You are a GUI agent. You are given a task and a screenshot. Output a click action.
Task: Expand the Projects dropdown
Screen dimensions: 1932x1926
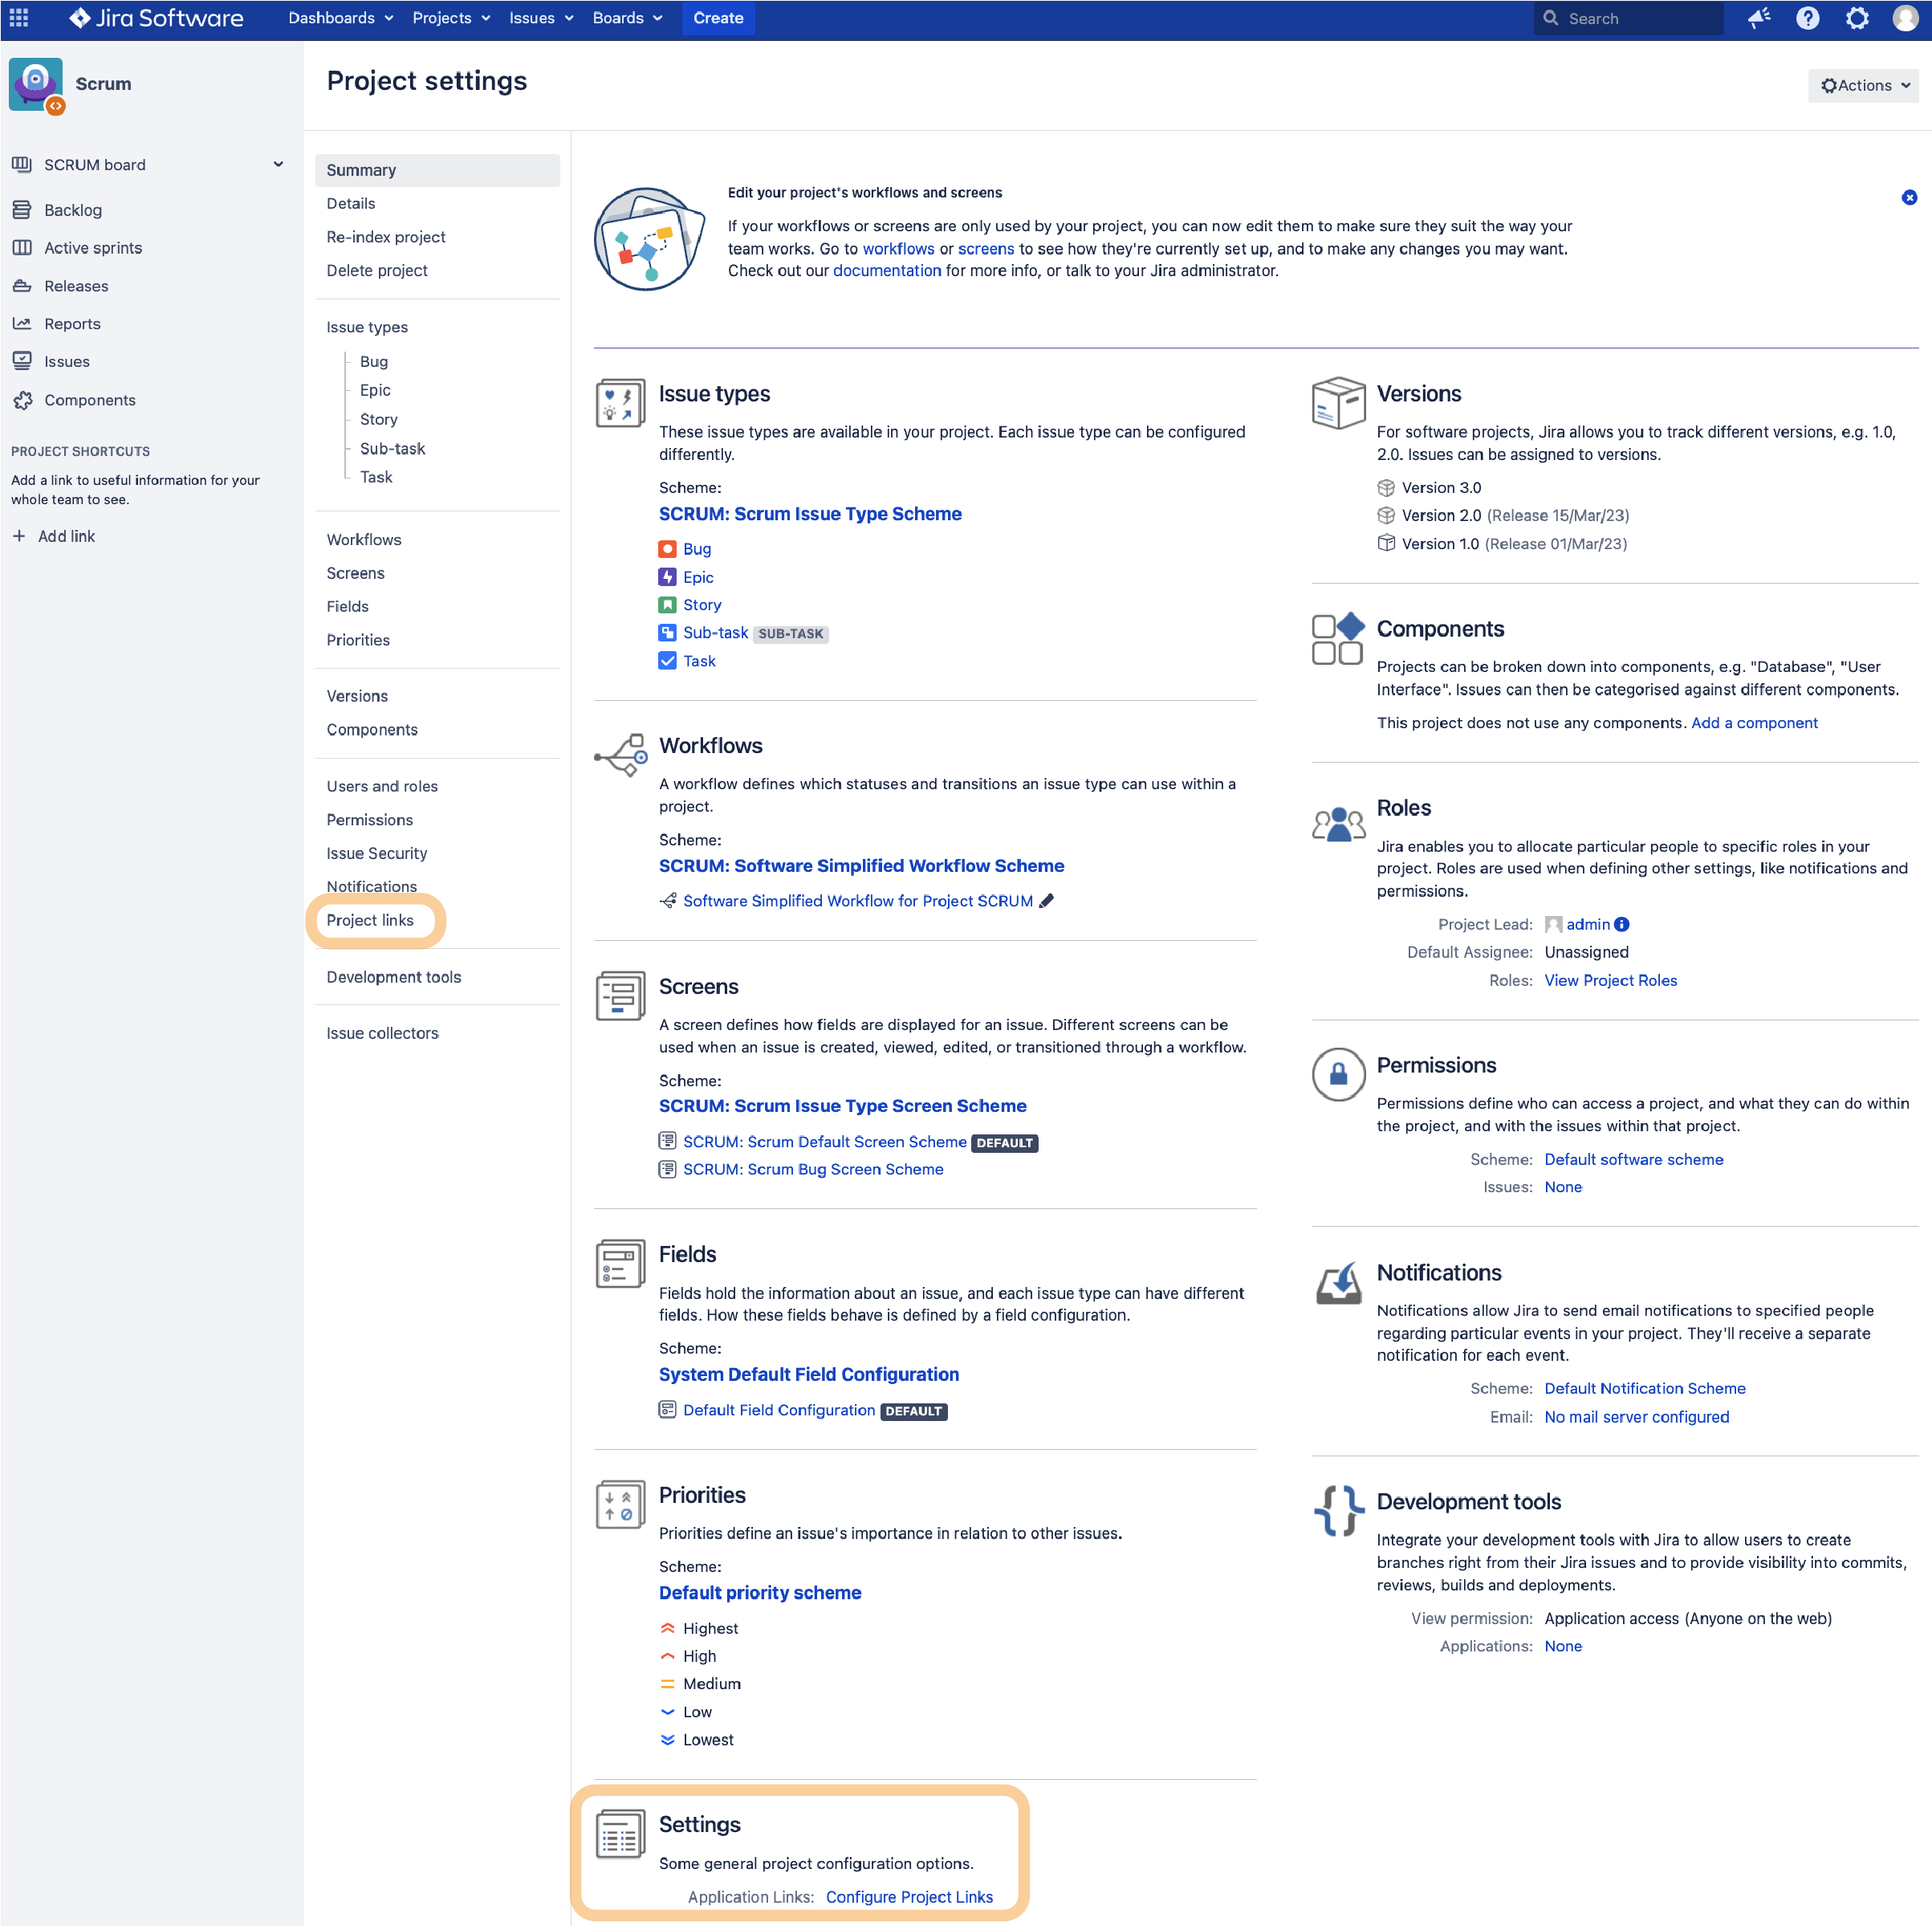pyautogui.click(x=450, y=18)
